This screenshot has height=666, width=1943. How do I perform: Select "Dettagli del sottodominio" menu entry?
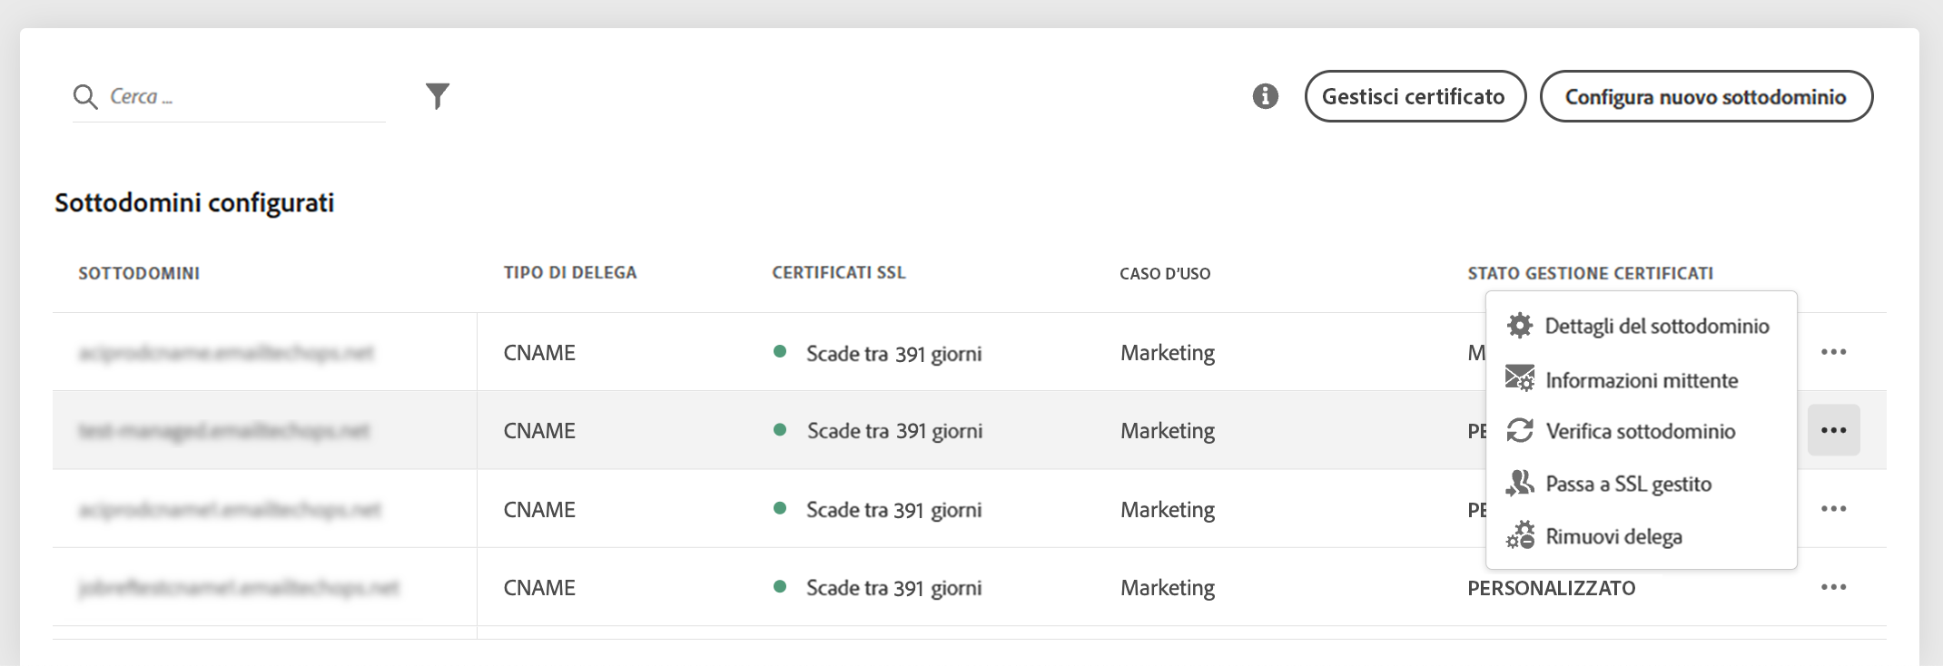point(1656,326)
